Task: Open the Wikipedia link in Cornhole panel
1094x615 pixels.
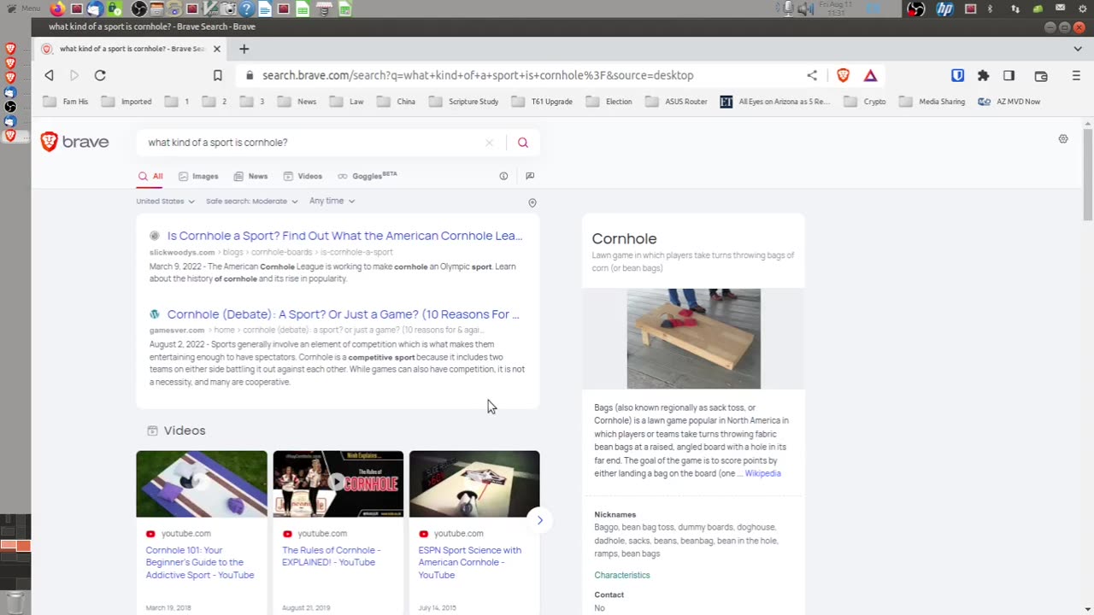Action: pos(762,473)
